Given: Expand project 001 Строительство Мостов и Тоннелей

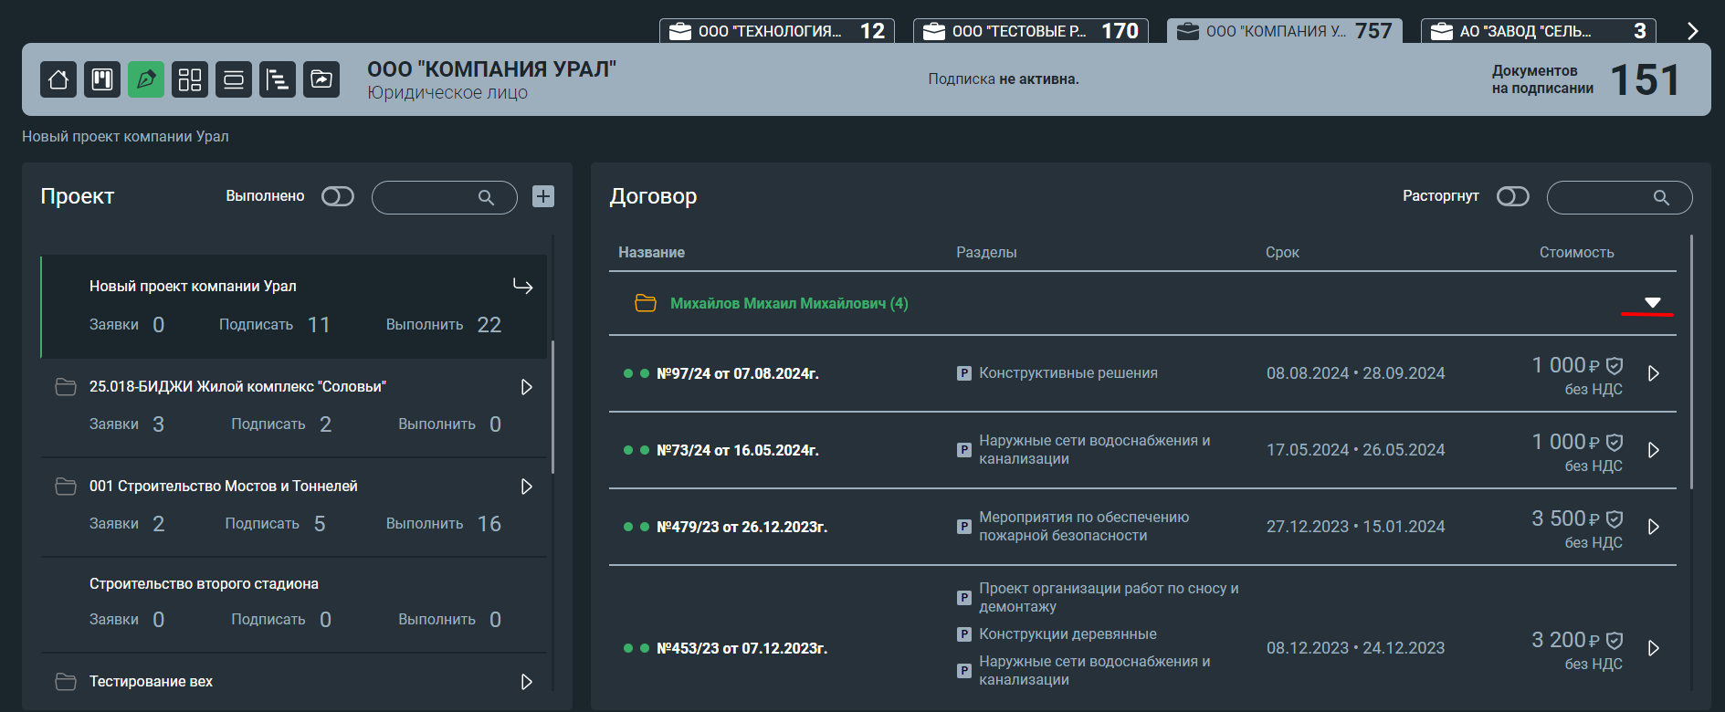Looking at the screenshot, I should tap(527, 487).
